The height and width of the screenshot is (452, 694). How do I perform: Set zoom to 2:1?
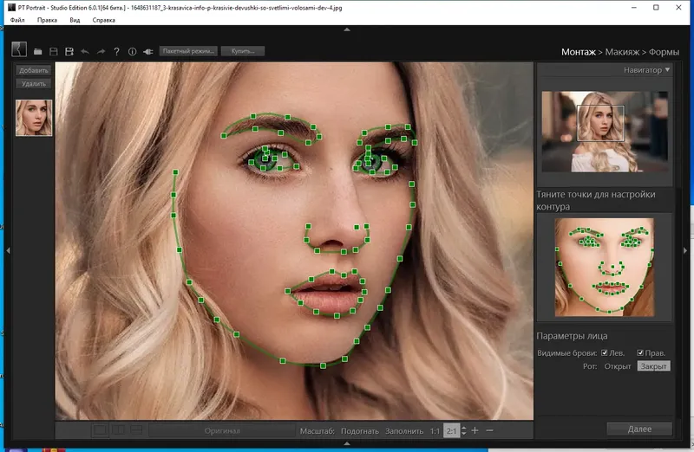(x=451, y=431)
